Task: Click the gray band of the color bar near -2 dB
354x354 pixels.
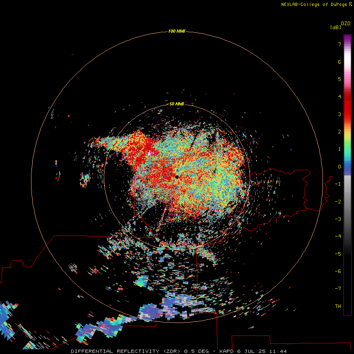Action: click(x=347, y=202)
